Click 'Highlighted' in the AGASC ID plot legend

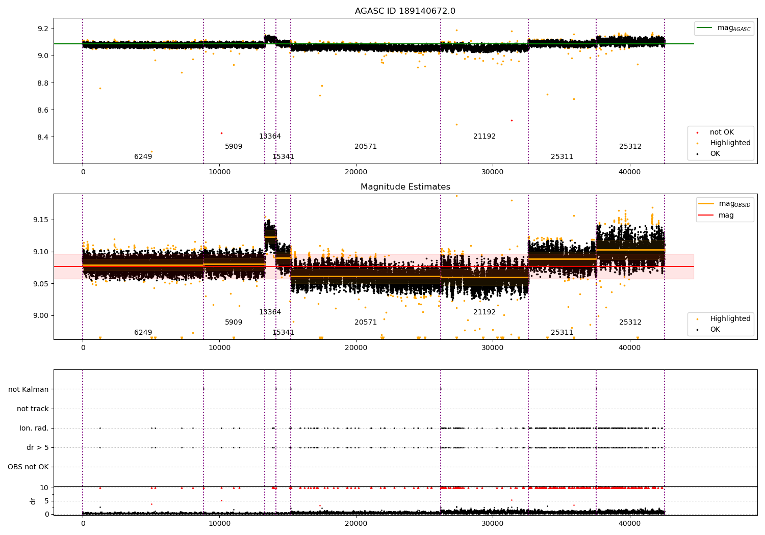[x=724, y=143]
